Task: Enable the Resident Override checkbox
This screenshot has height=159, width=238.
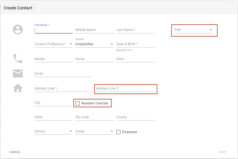Action: (x=78, y=103)
